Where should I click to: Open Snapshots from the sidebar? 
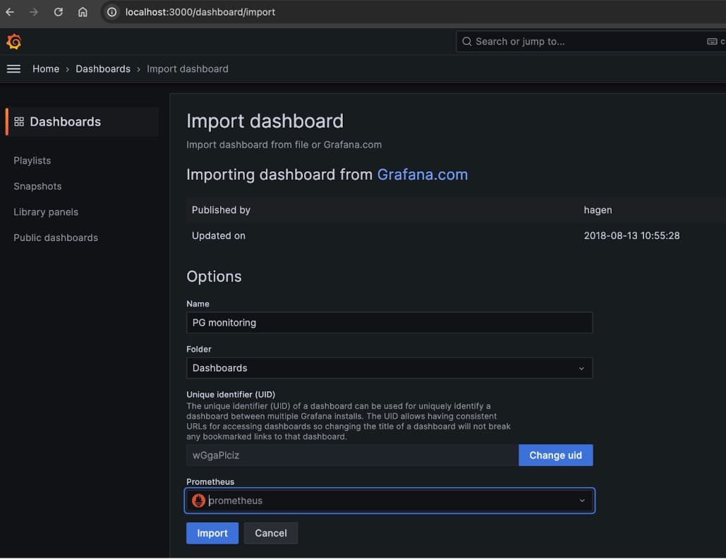pos(37,186)
